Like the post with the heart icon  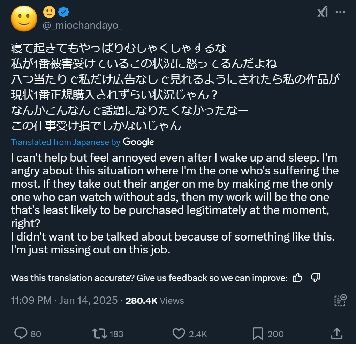coord(179,334)
